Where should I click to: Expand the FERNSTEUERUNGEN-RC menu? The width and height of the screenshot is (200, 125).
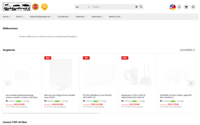(x=41, y=17)
